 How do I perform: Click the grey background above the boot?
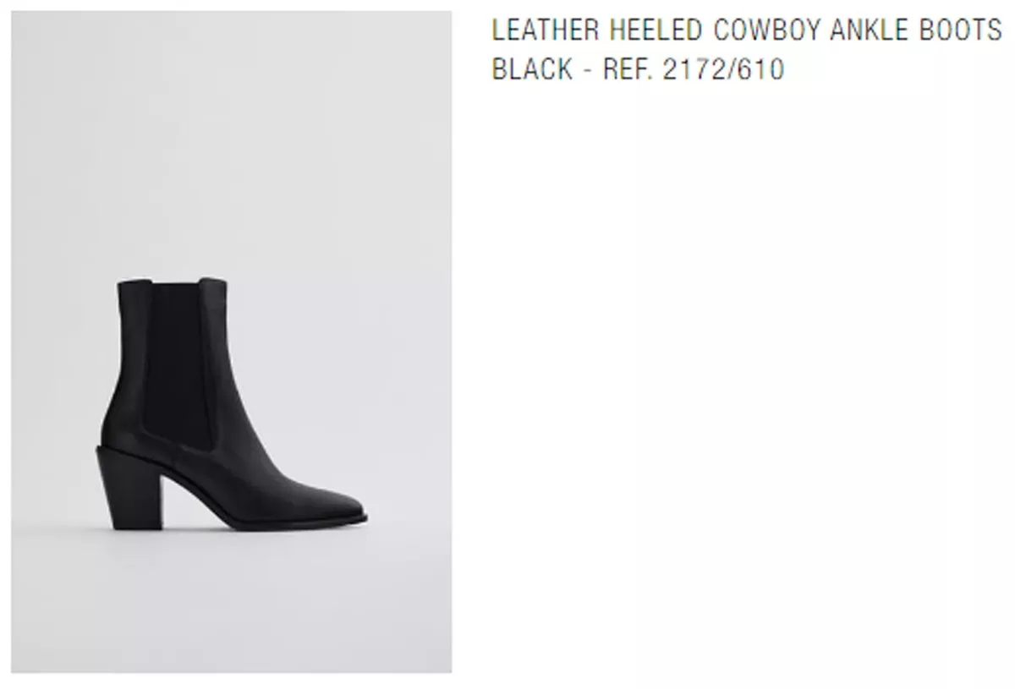pyautogui.click(x=231, y=144)
